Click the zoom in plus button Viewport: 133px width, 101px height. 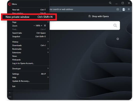coord(41,26)
